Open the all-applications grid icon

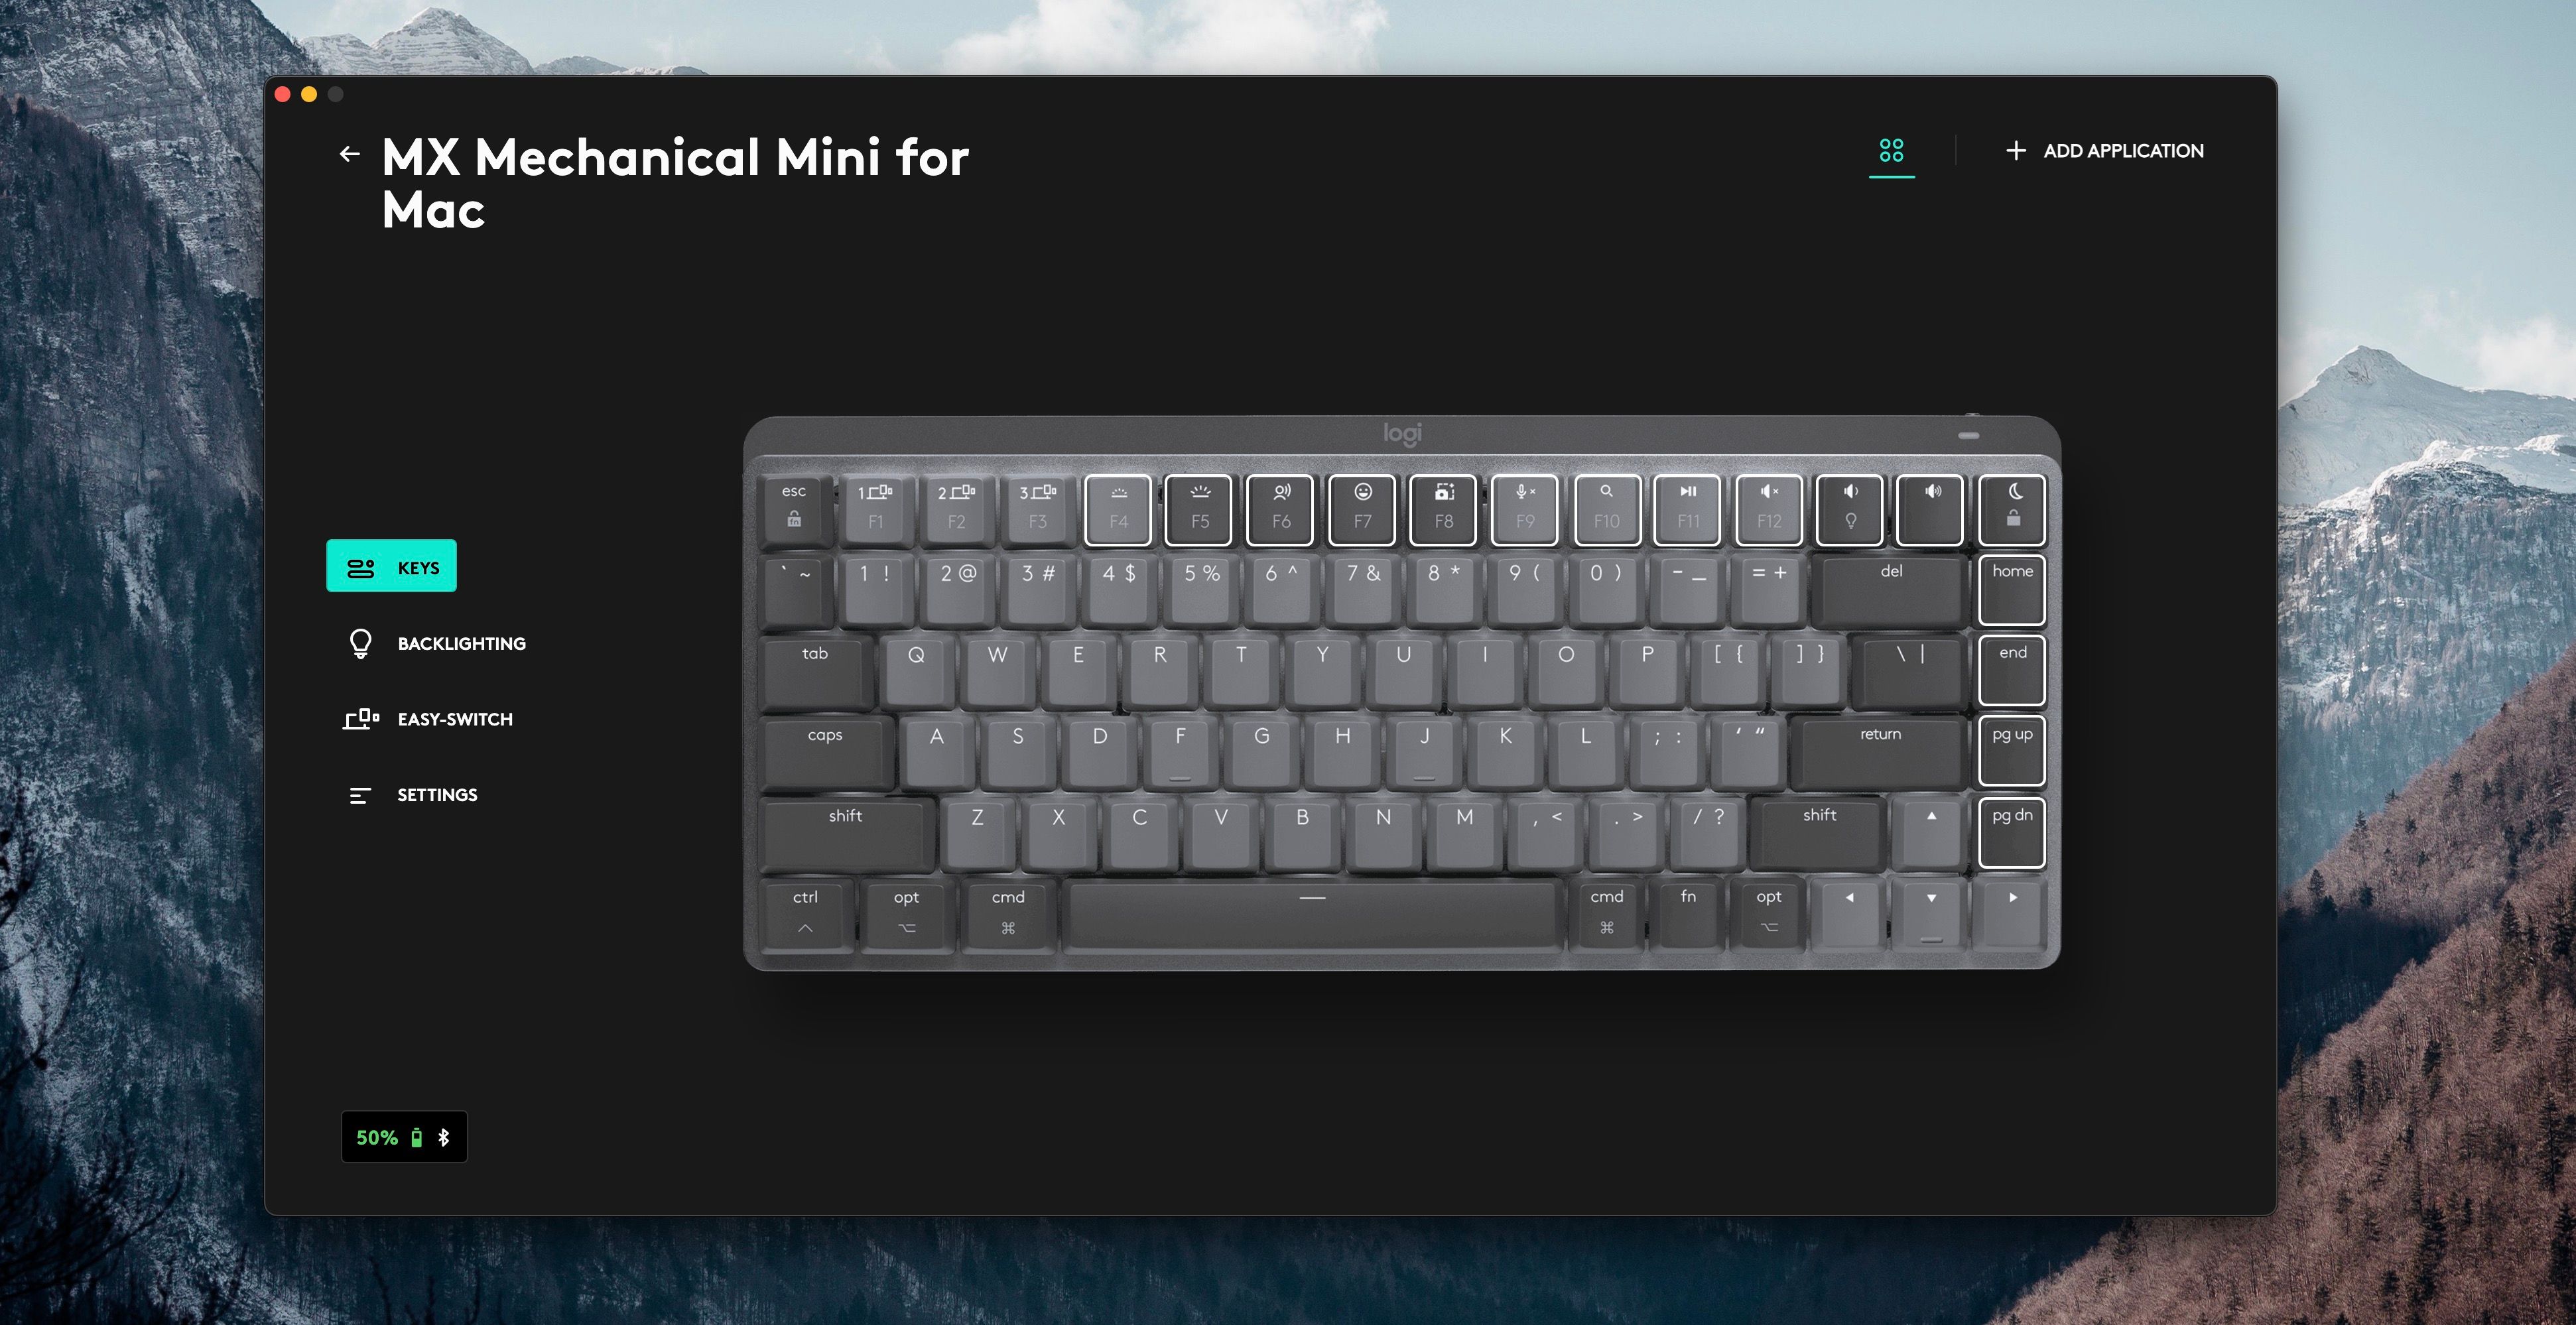tap(1891, 151)
